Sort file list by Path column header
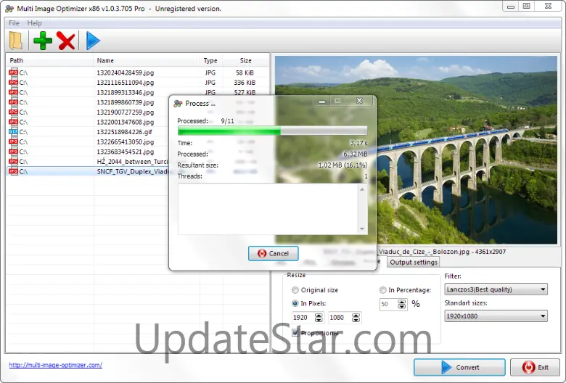The width and height of the screenshot is (566, 383). coord(50,60)
